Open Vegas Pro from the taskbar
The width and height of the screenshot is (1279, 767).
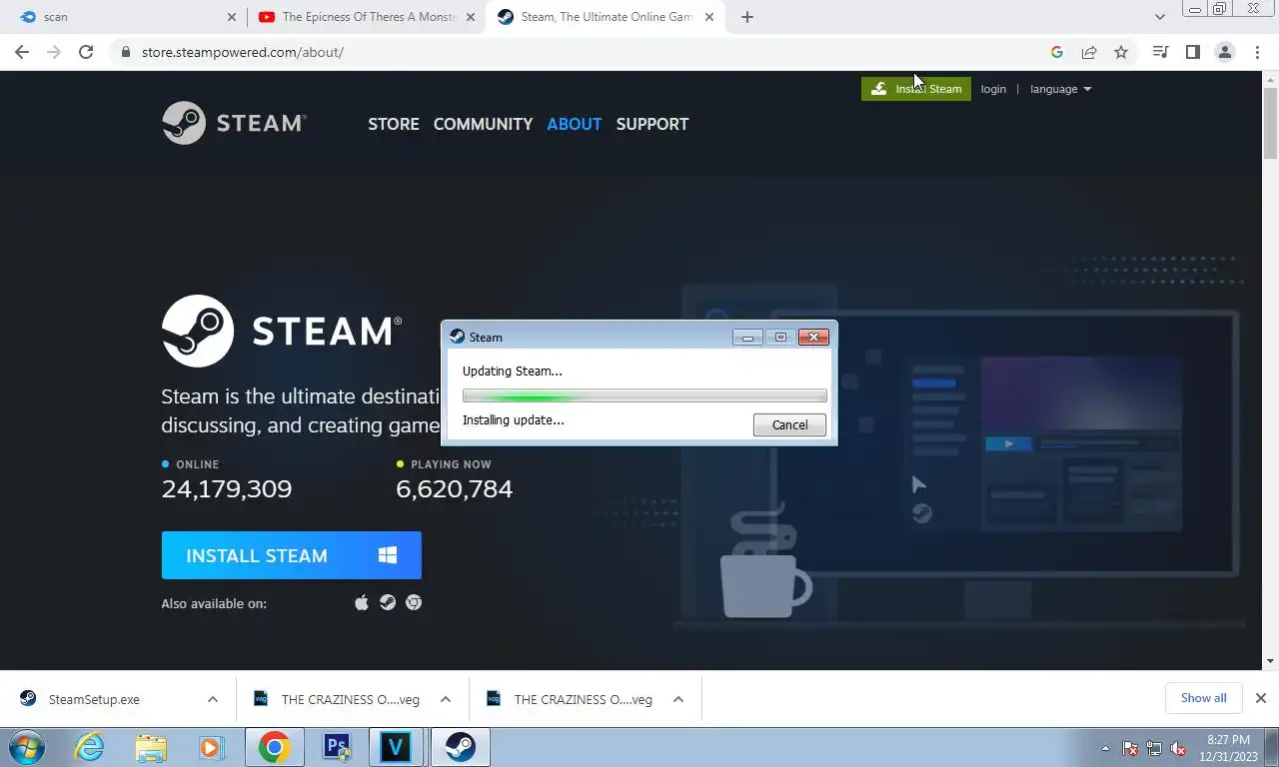point(398,747)
